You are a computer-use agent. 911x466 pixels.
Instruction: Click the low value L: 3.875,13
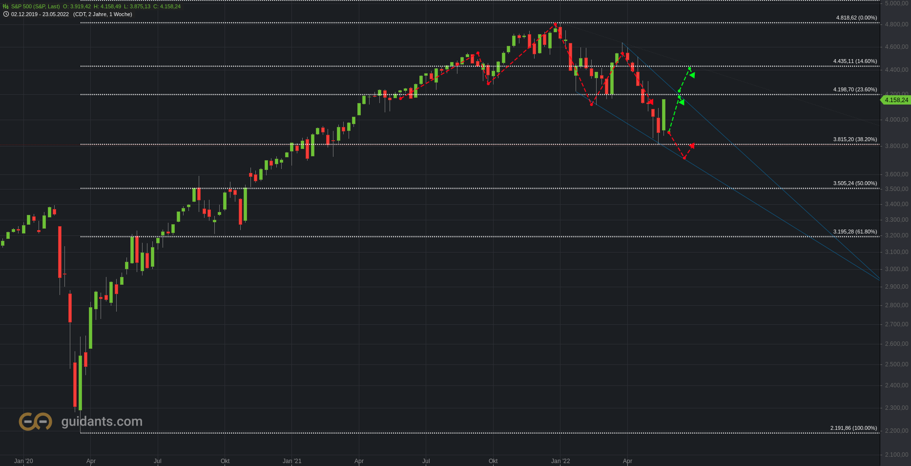(137, 6)
